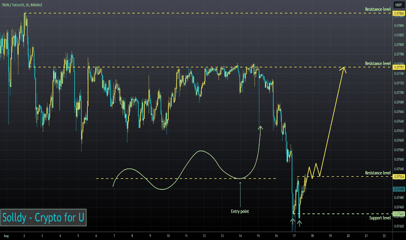This screenshot has width=406, height=240.
Task: Click the 0.07580 price axis value
Action: [x=399, y=150]
